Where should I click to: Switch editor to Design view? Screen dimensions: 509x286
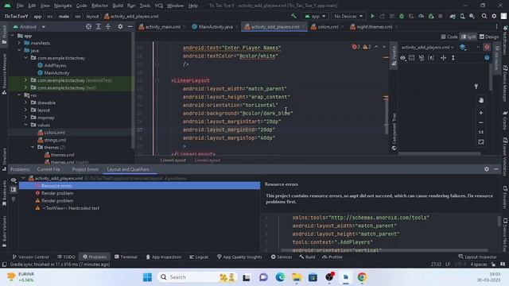pyautogui.click(x=489, y=37)
